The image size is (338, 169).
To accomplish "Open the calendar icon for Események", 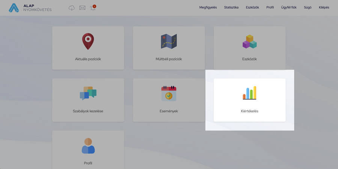I will tap(169, 93).
